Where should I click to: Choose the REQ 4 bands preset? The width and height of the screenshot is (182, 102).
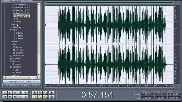point(20,36)
